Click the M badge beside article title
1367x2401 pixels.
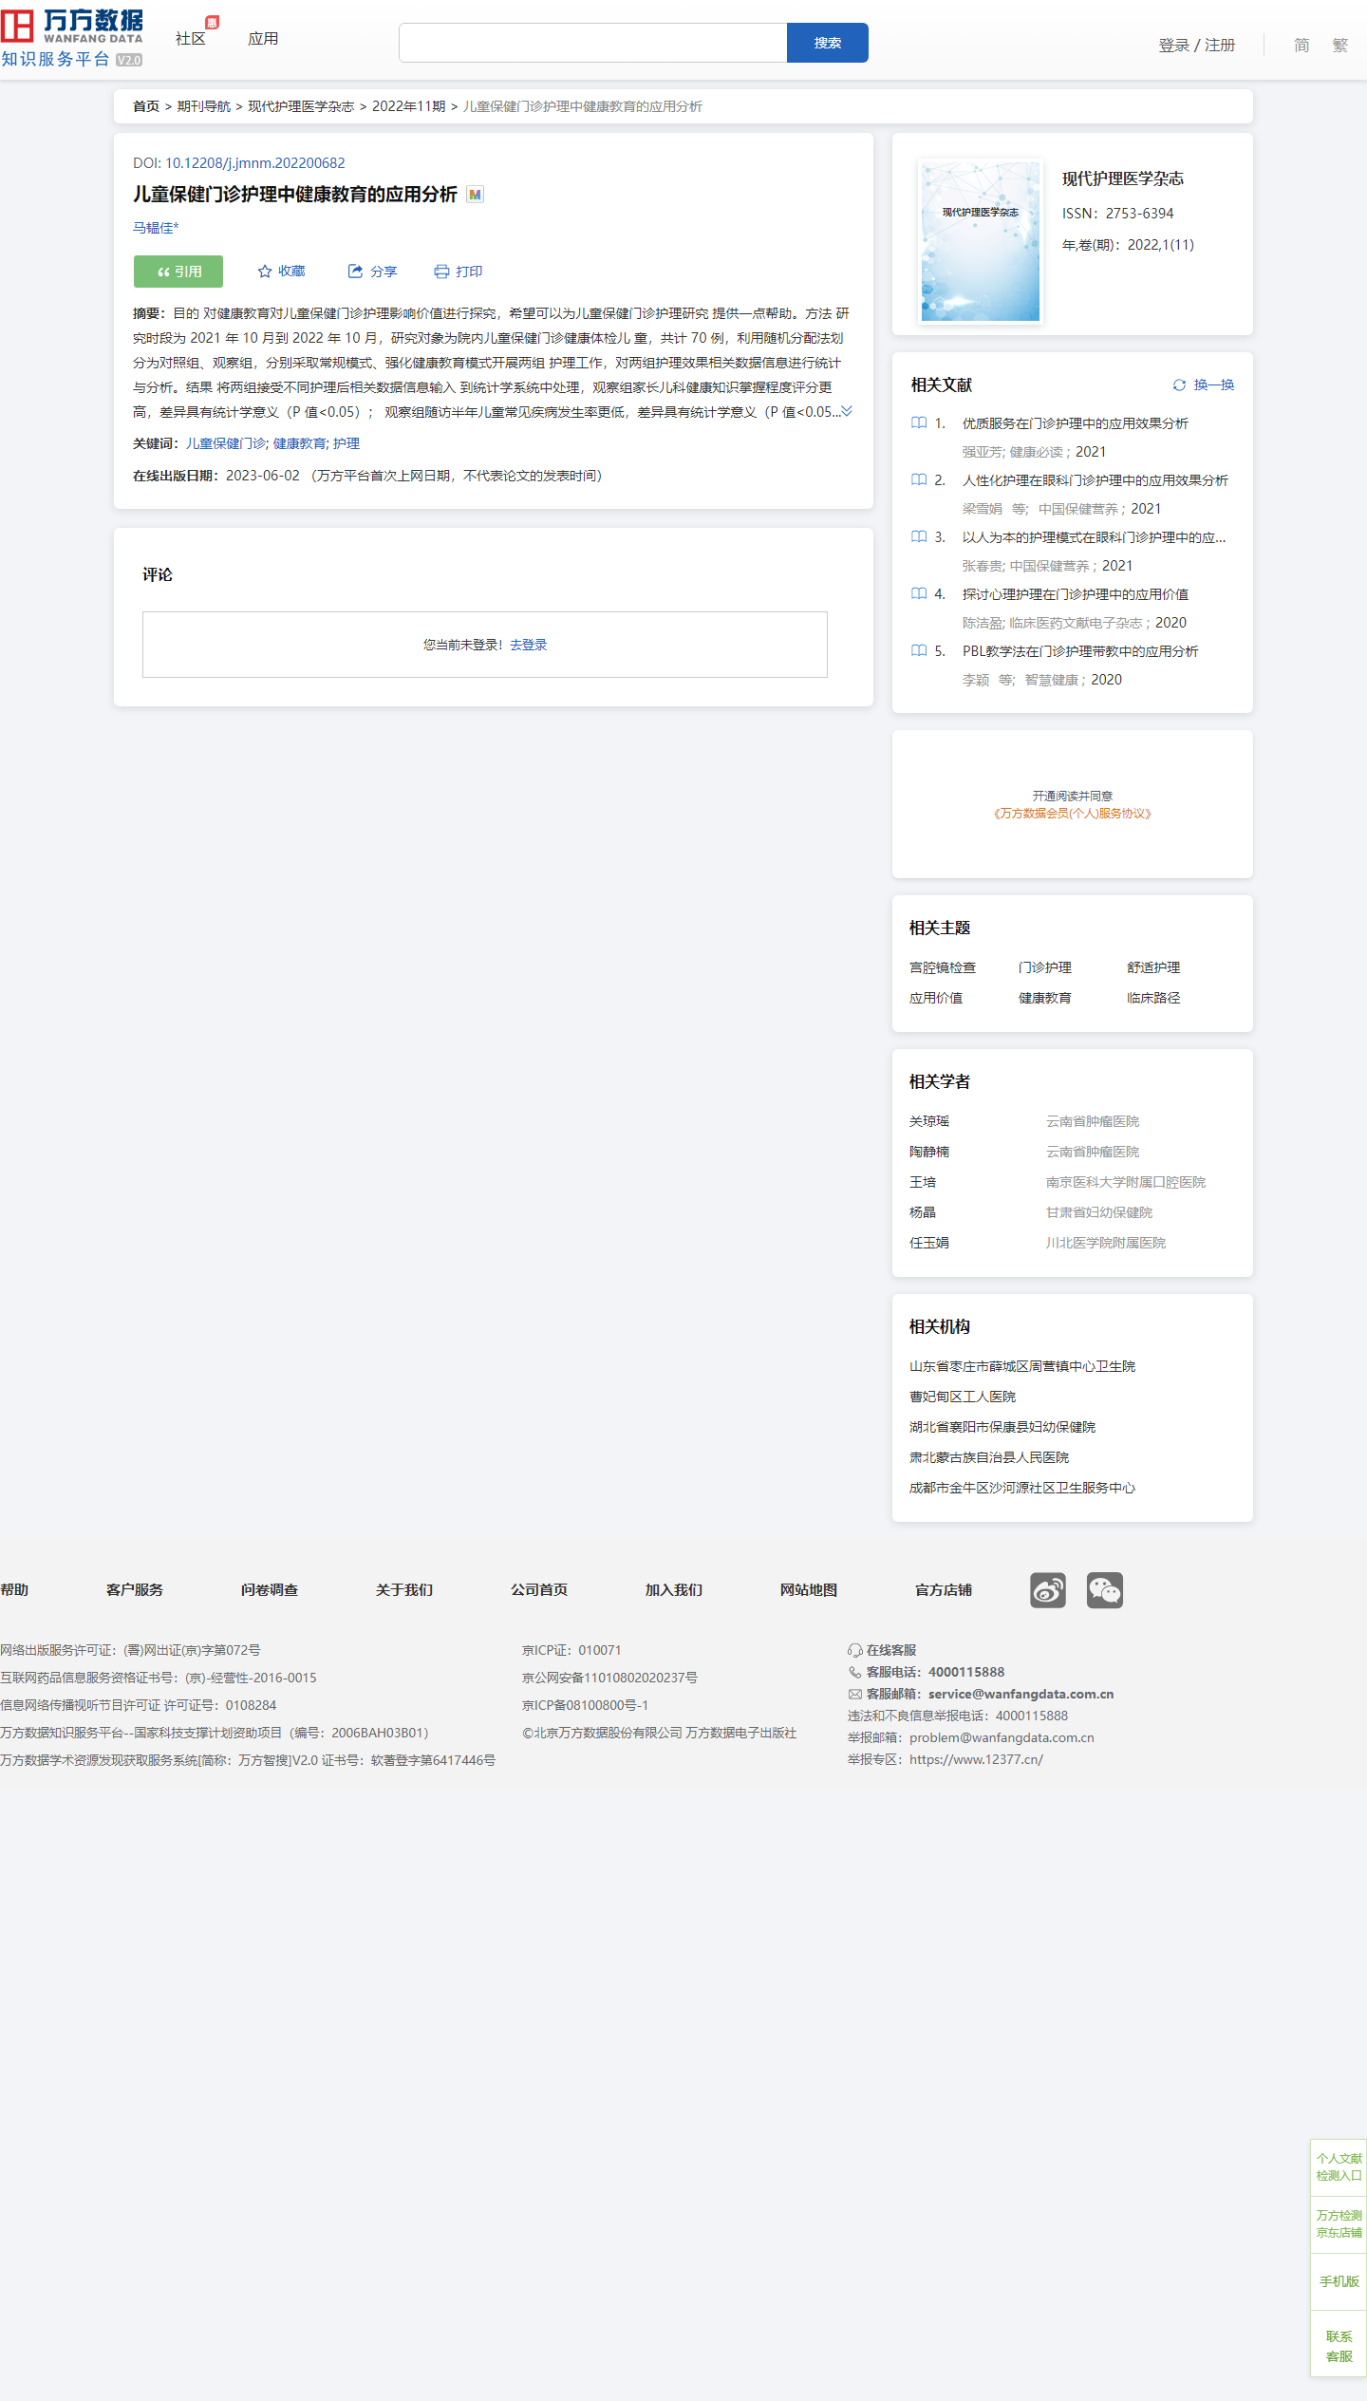[476, 195]
